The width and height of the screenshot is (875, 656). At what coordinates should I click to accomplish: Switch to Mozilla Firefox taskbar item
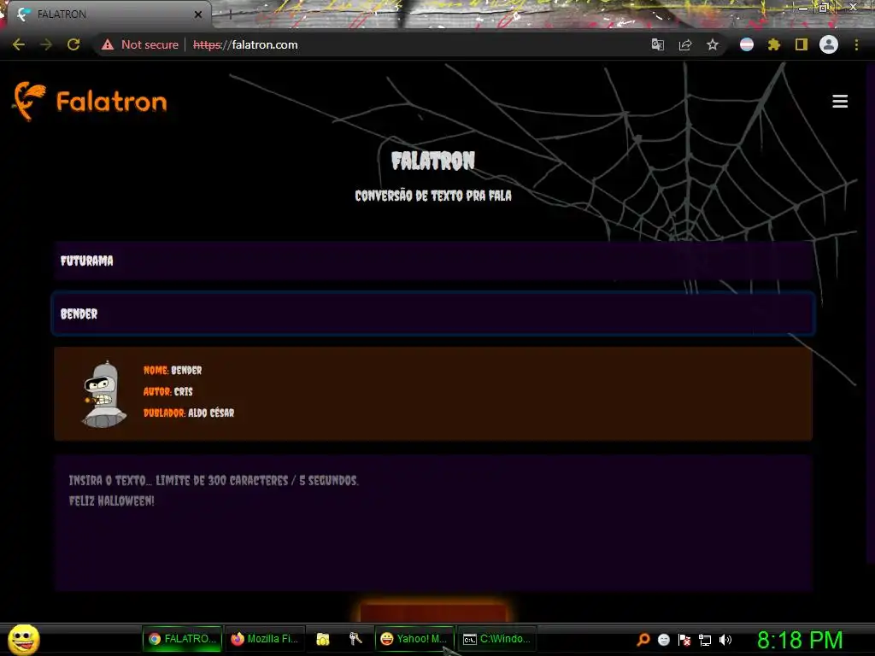265,639
